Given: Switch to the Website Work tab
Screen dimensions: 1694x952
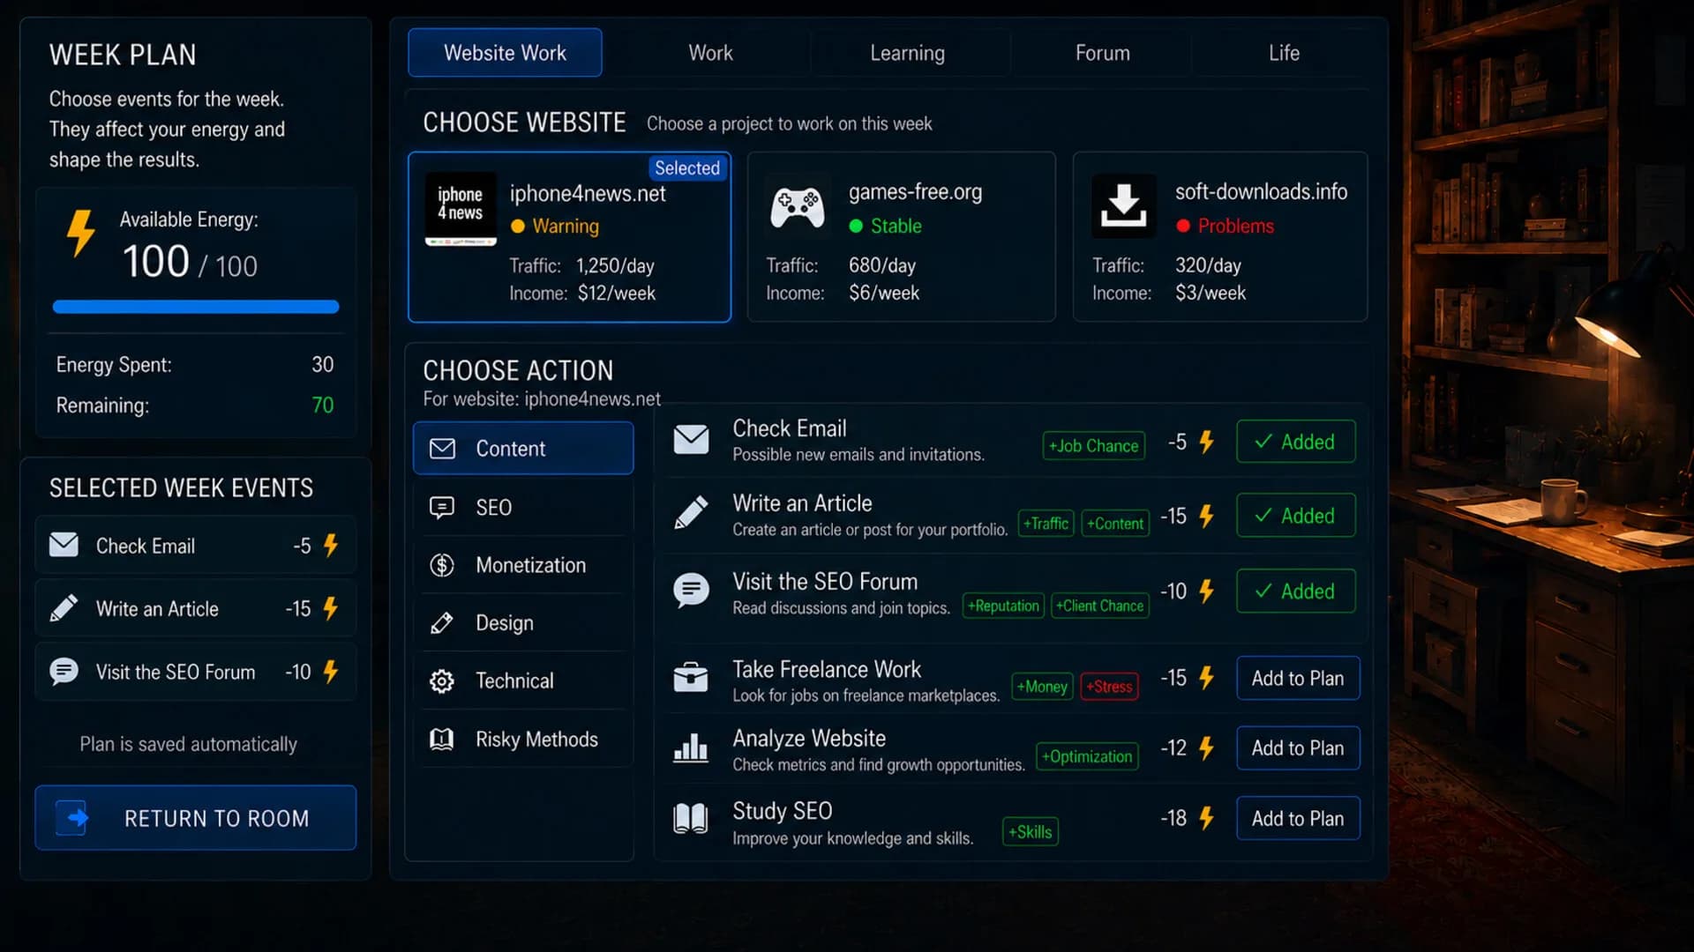Looking at the screenshot, I should tap(505, 53).
